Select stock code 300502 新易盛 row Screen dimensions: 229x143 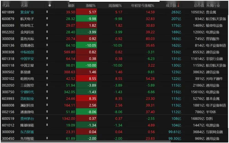point(8,72)
